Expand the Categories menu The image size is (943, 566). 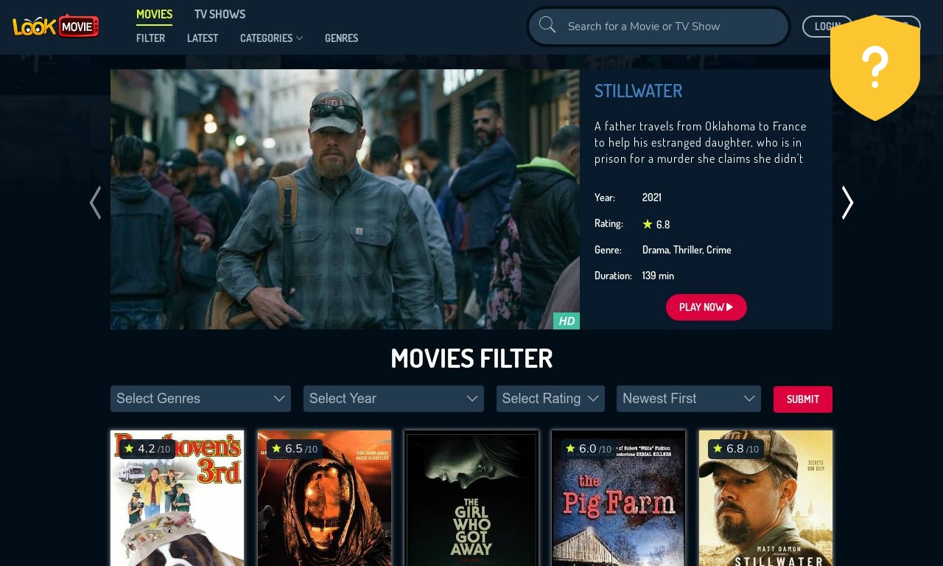[271, 38]
